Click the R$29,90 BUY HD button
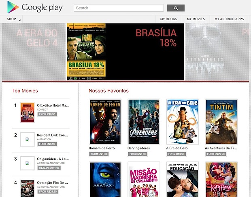 click(x=49, y=168)
